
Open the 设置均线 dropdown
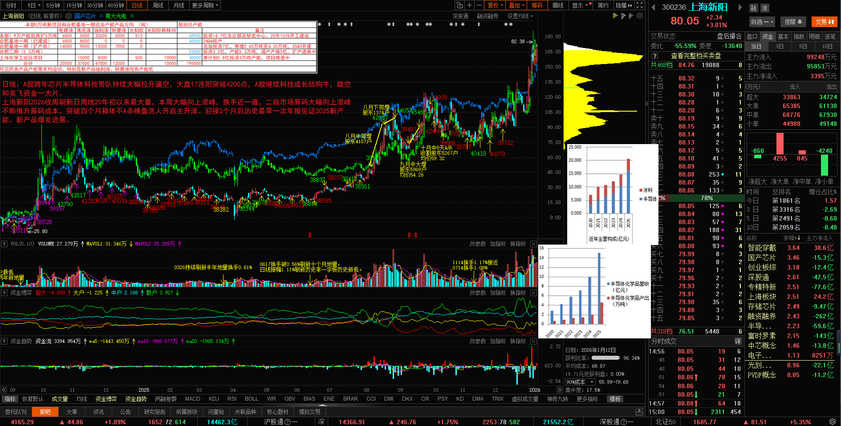(x=520, y=16)
